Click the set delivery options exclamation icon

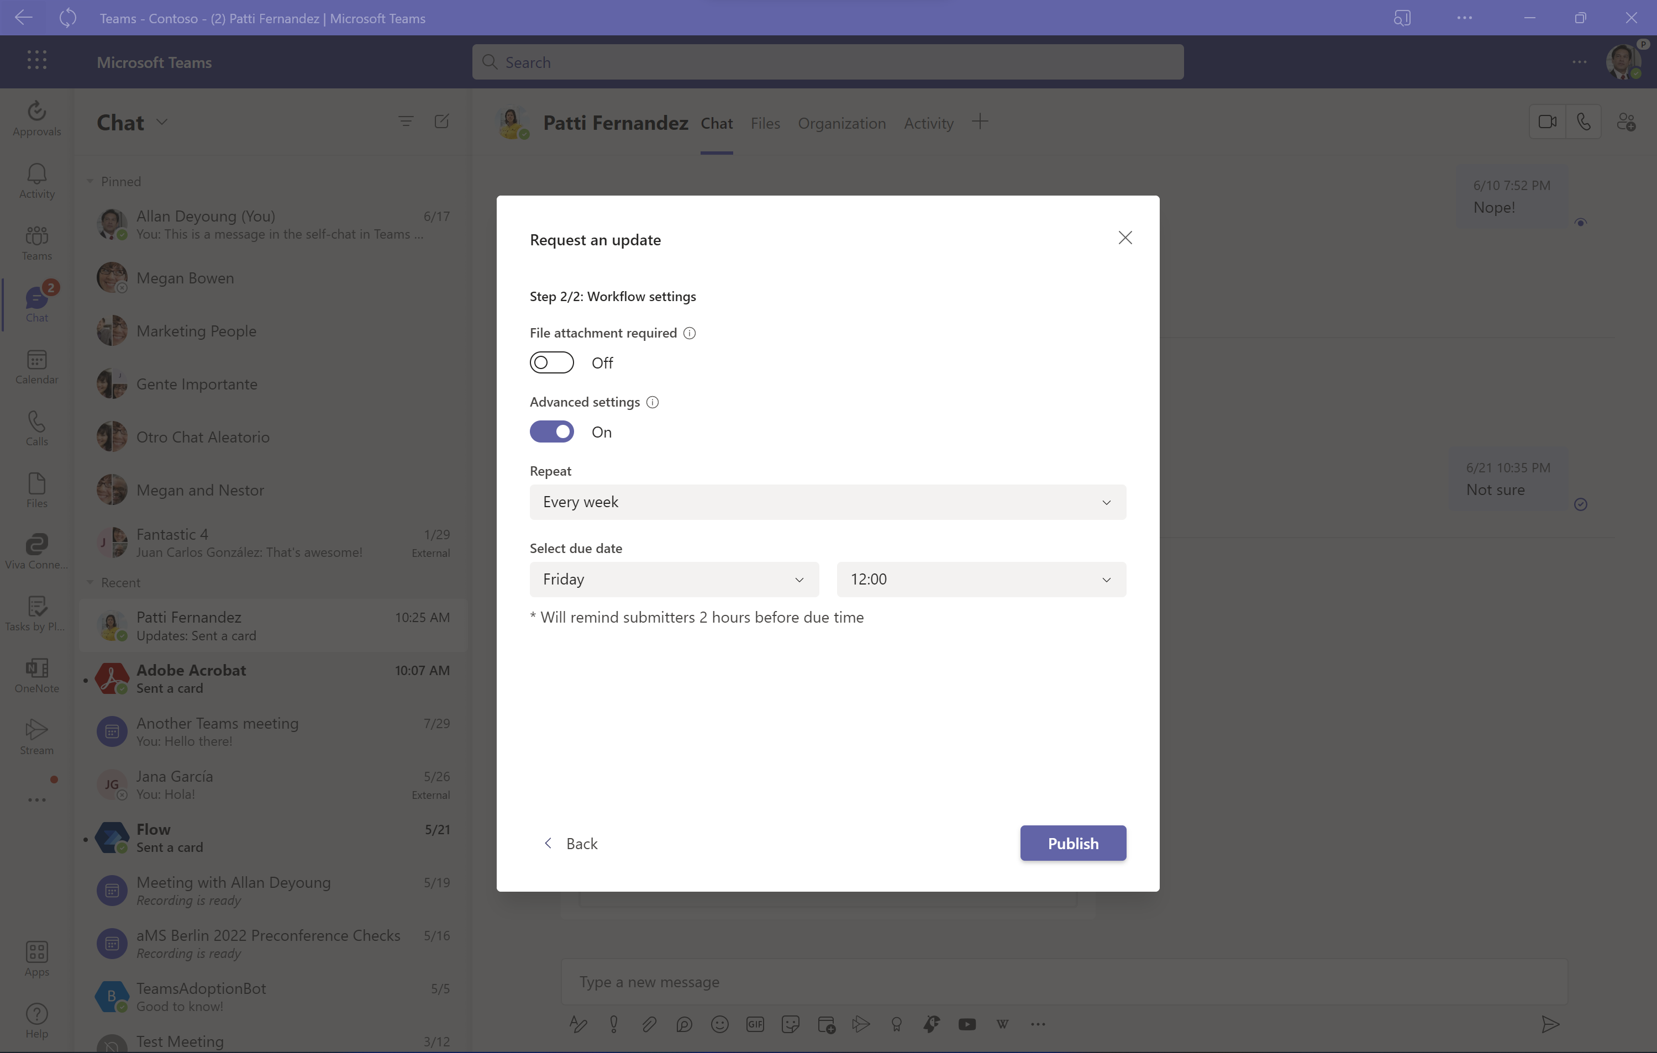pos(614,1024)
